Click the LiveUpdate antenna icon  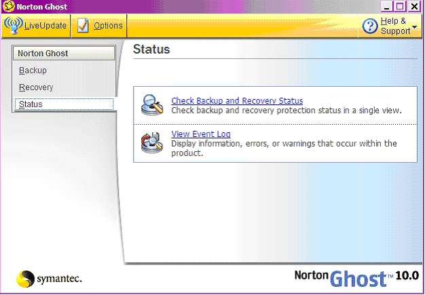pyautogui.click(x=13, y=26)
